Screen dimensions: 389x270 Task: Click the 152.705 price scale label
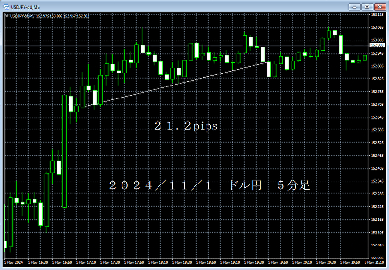coord(377,104)
